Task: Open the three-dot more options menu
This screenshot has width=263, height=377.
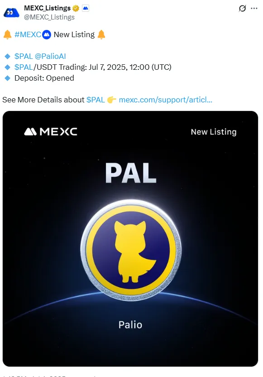Action: [254, 9]
